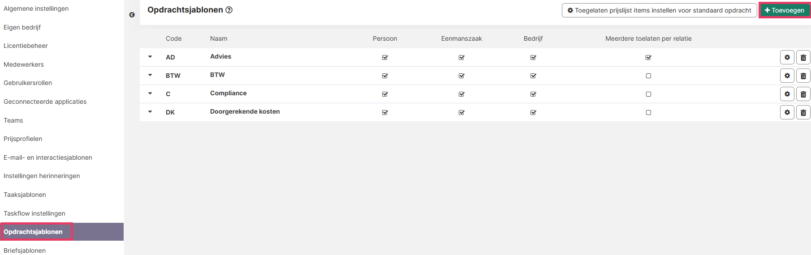Toggle Bedrijf checkbox for Compliance
811x255 pixels.
pyautogui.click(x=533, y=94)
